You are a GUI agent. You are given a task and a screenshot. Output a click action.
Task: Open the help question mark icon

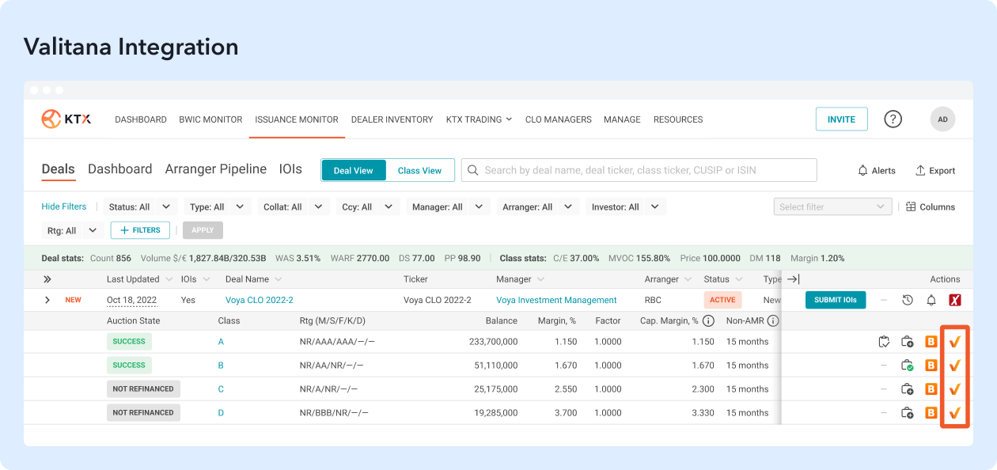tap(893, 119)
